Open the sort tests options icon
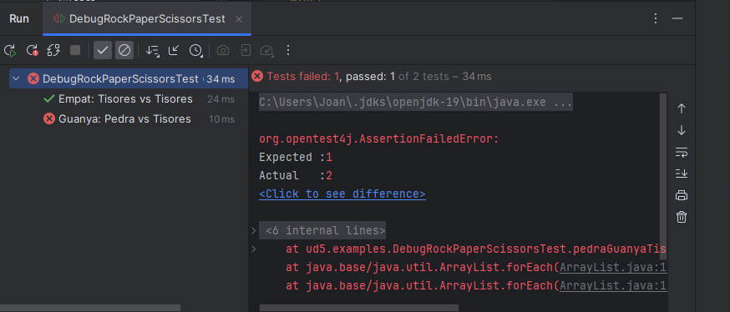Viewport: 730px width, 312px height. [152, 50]
